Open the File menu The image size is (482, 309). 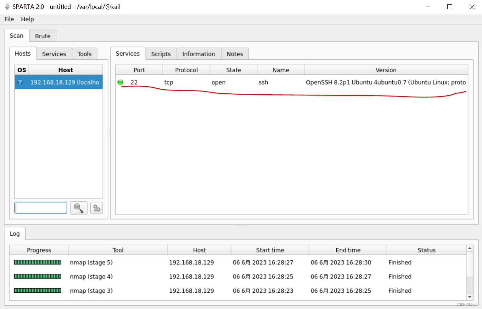tap(9, 19)
